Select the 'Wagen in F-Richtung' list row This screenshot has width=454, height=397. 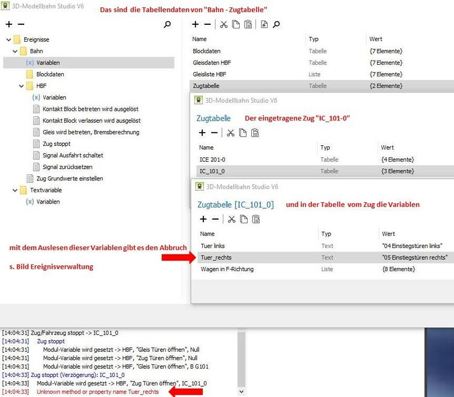coord(227,269)
